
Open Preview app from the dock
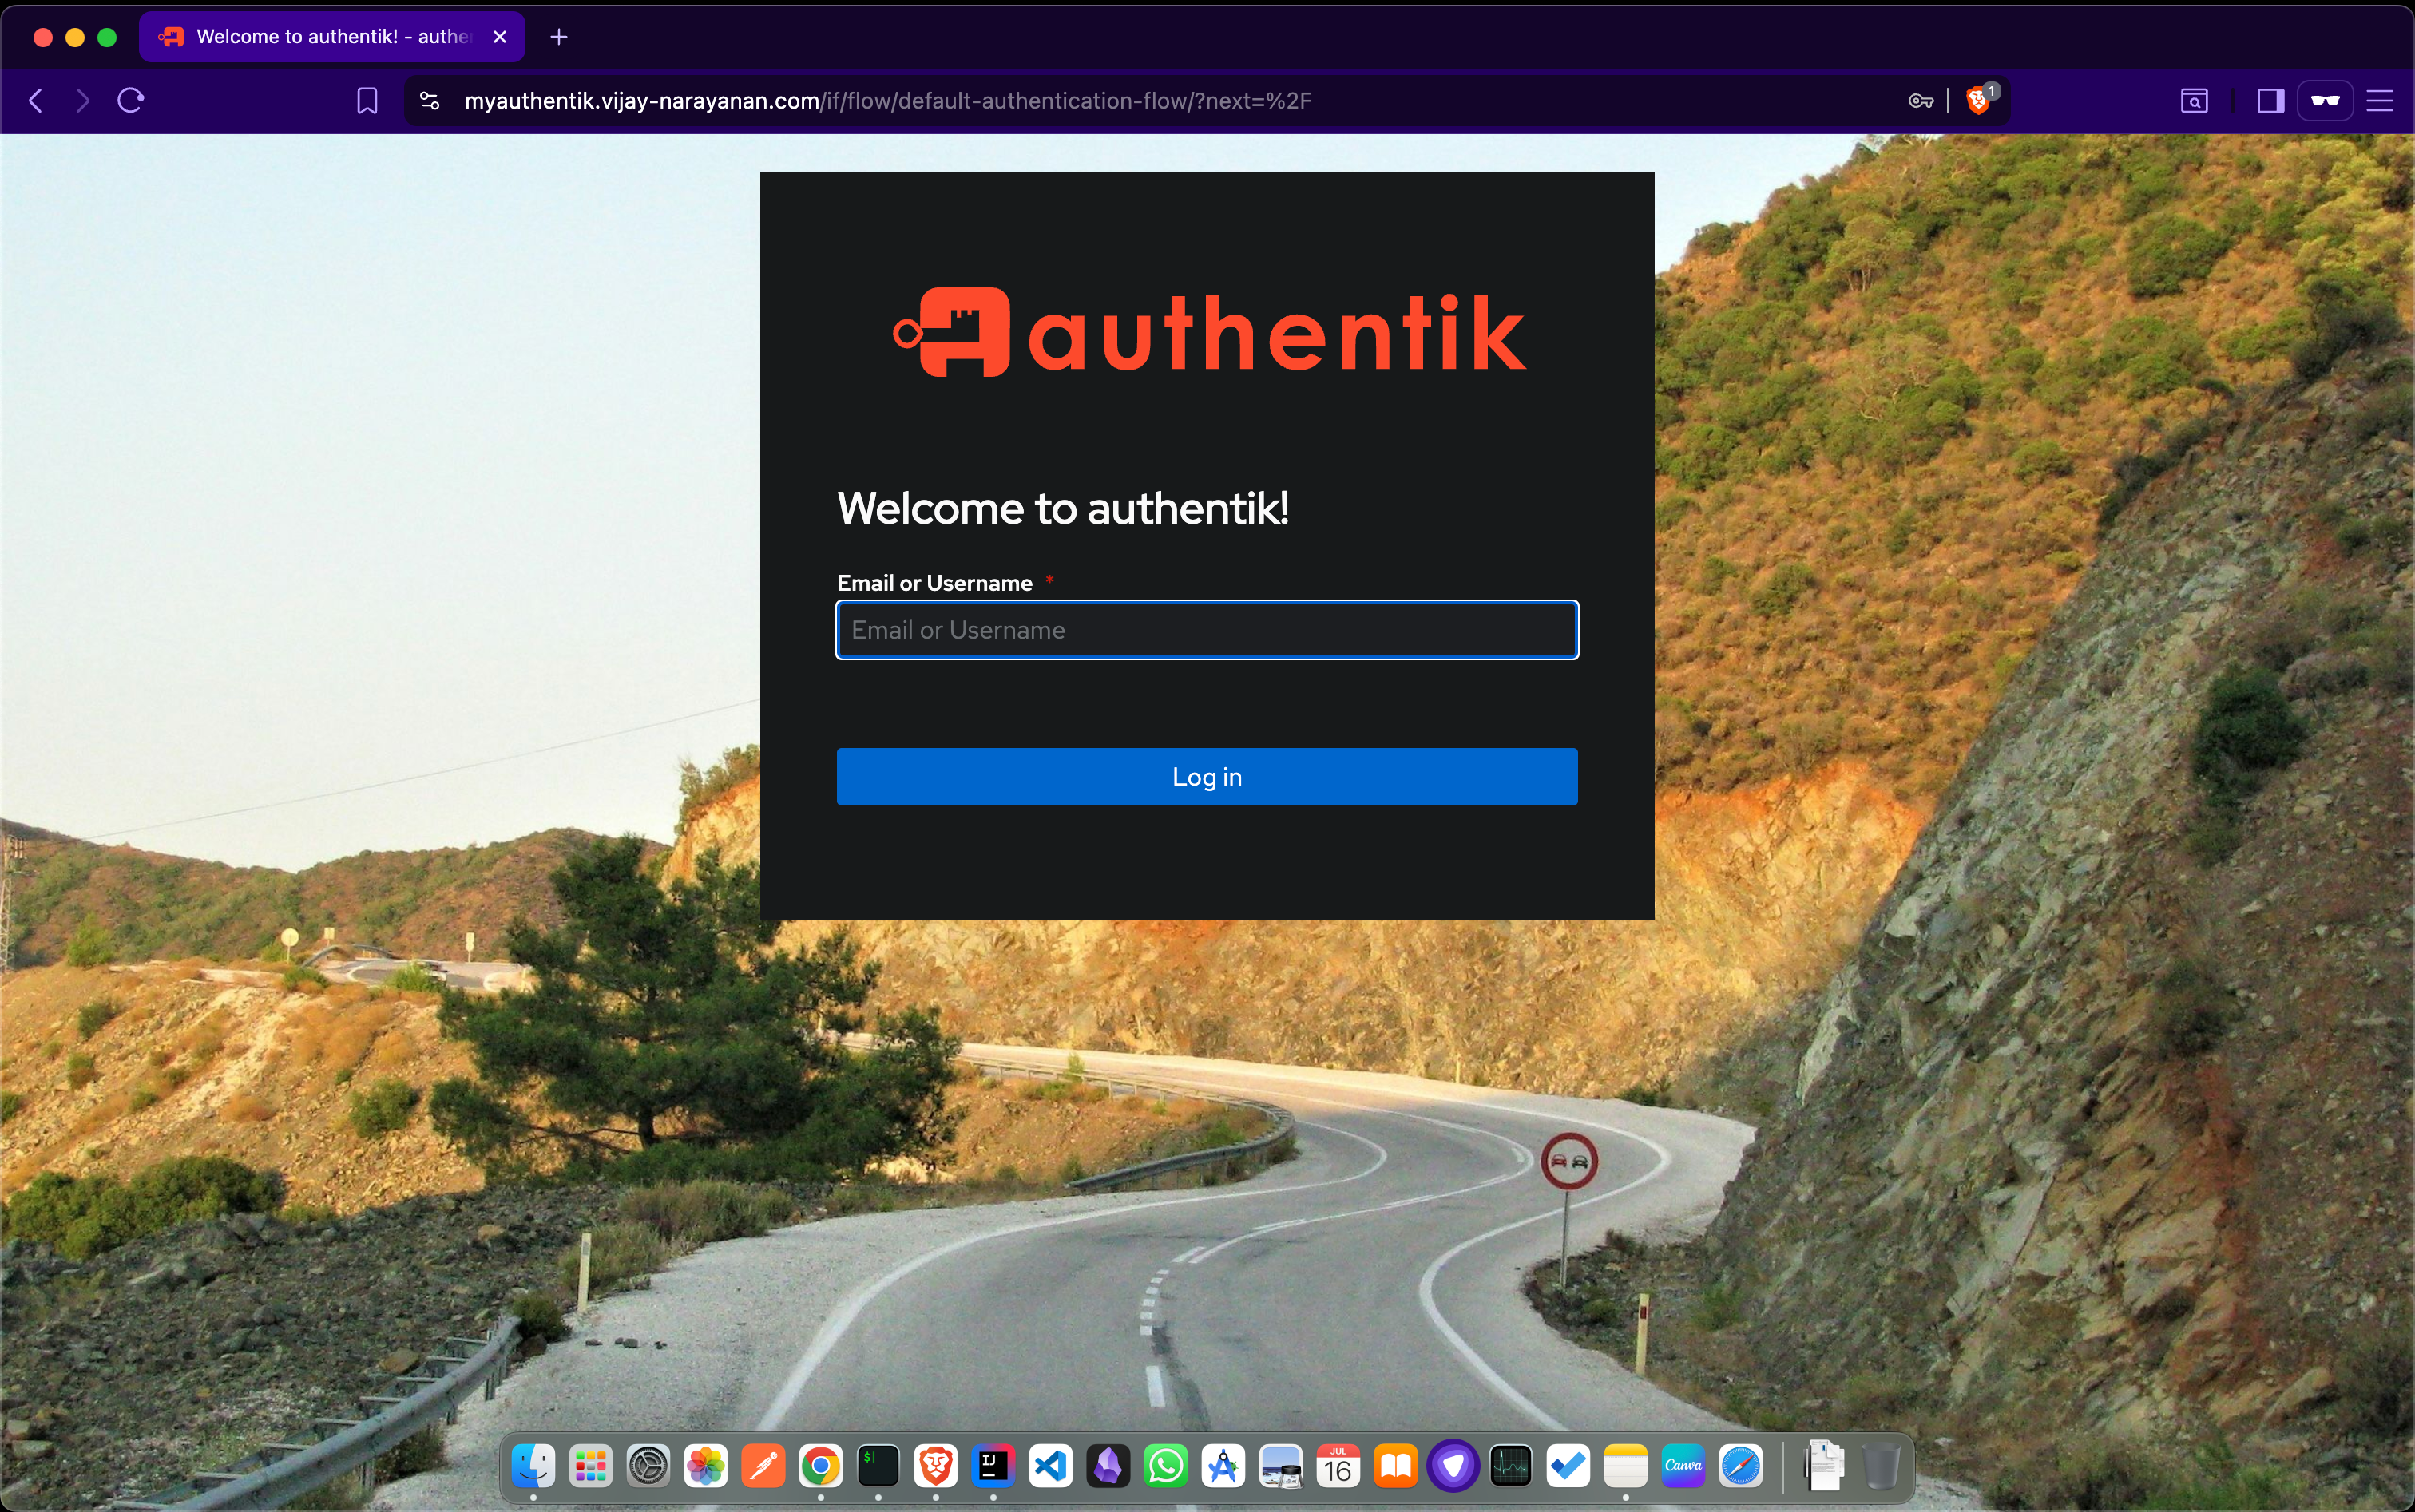click(x=1280, y=1466)
